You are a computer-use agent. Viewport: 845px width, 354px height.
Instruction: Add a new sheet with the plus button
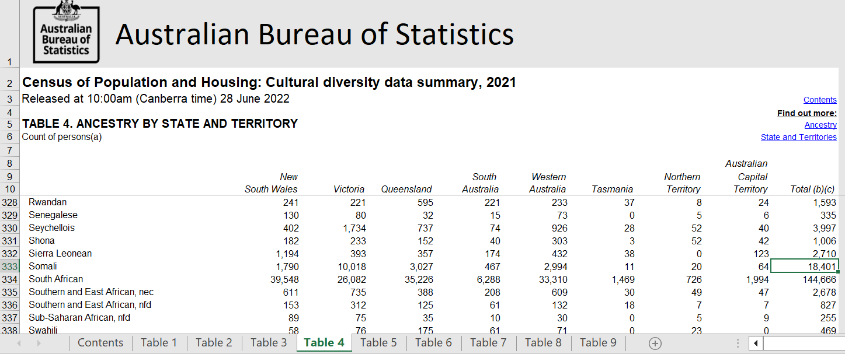[655, 344]
